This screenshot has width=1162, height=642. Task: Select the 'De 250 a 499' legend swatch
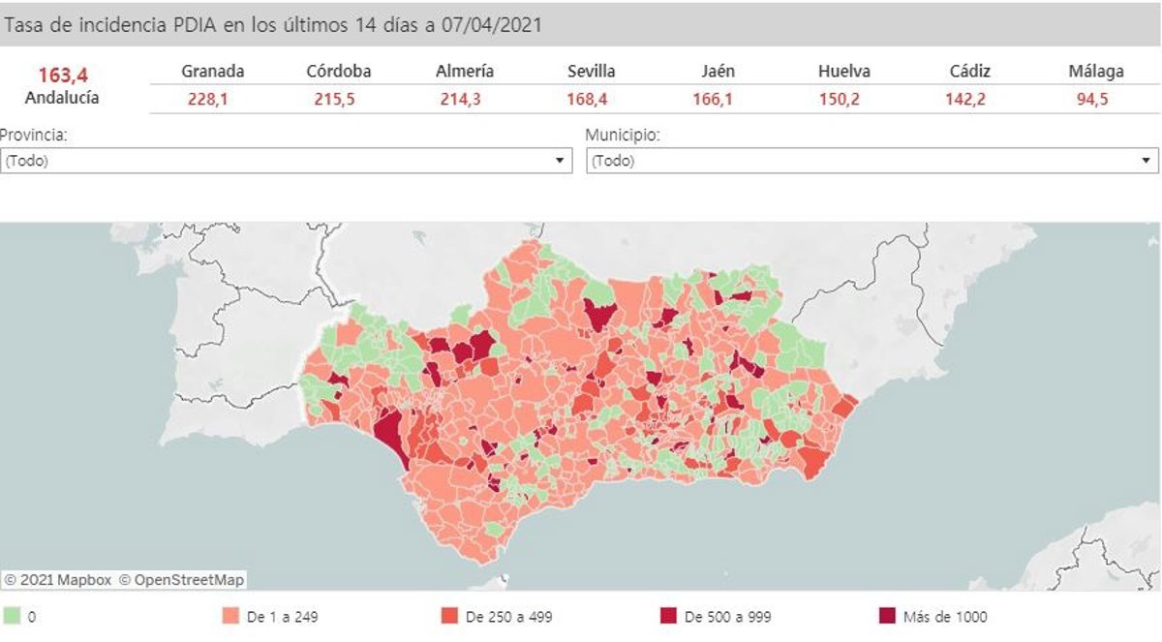coord(448,616)
